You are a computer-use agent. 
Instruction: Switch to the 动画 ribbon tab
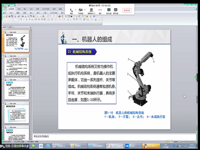pyautogui.click(x=37, y=9)
